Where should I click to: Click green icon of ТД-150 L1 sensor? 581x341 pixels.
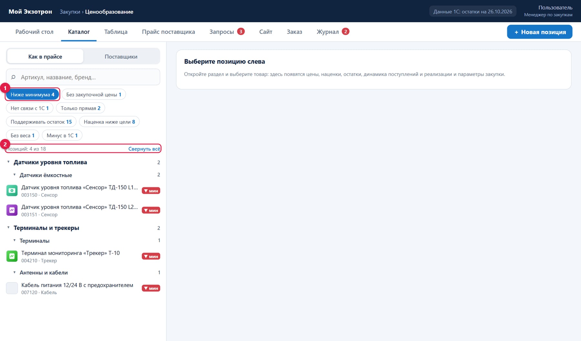tap(12, 191)
